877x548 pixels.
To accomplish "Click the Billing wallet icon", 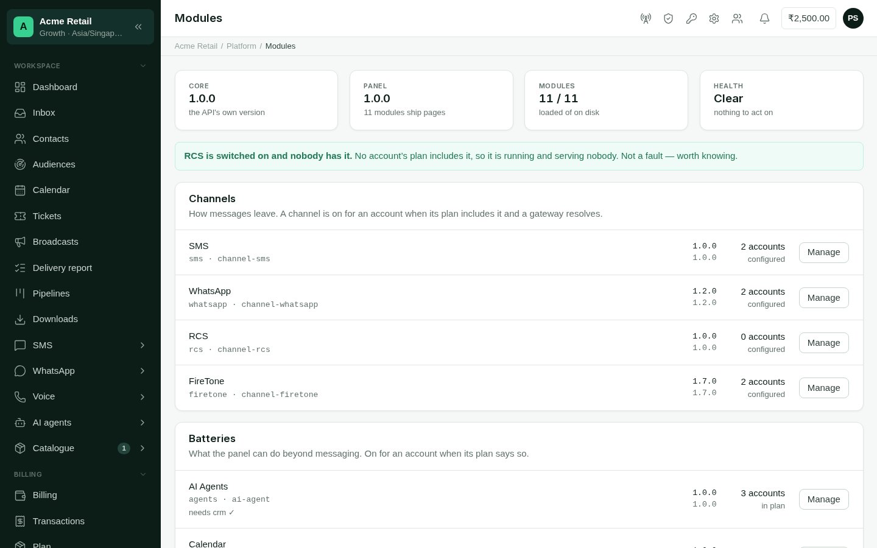I will (20, 495).
